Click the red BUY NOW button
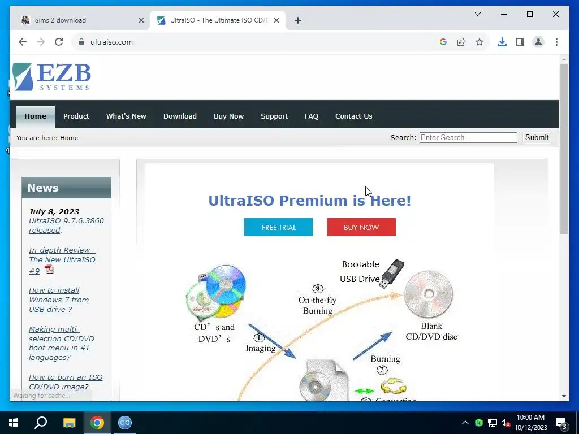The width and height of the screenshot is (579, 434). 361,227
